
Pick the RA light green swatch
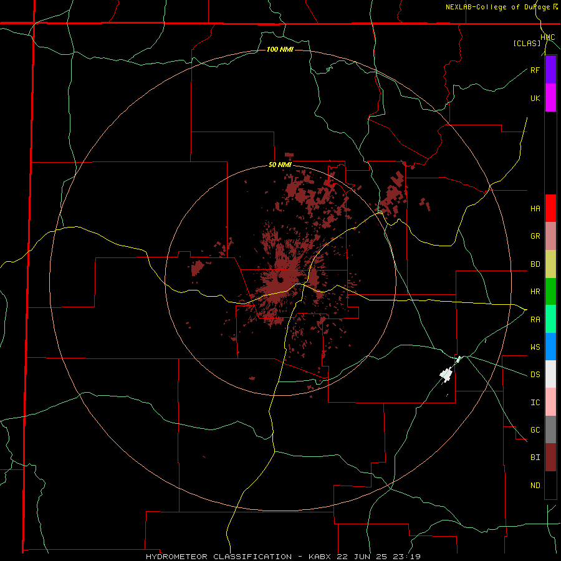point(550,319)
